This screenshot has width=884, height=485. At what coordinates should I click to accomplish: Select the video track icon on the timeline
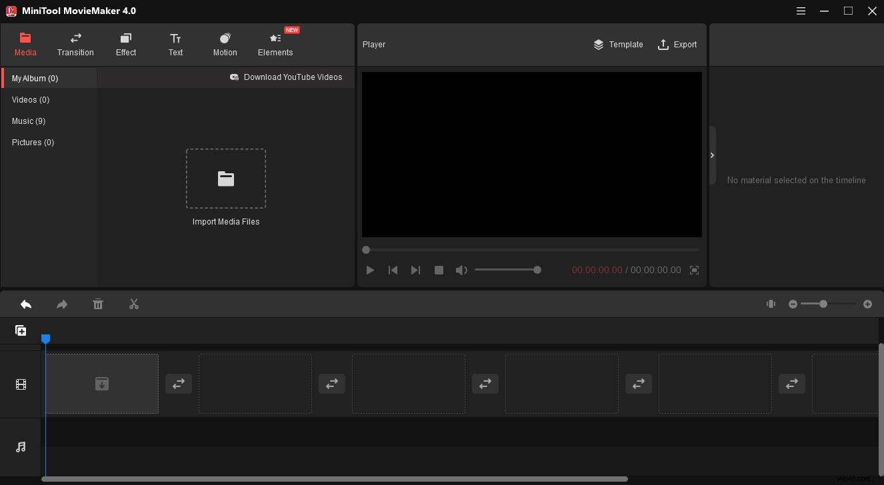21,384
